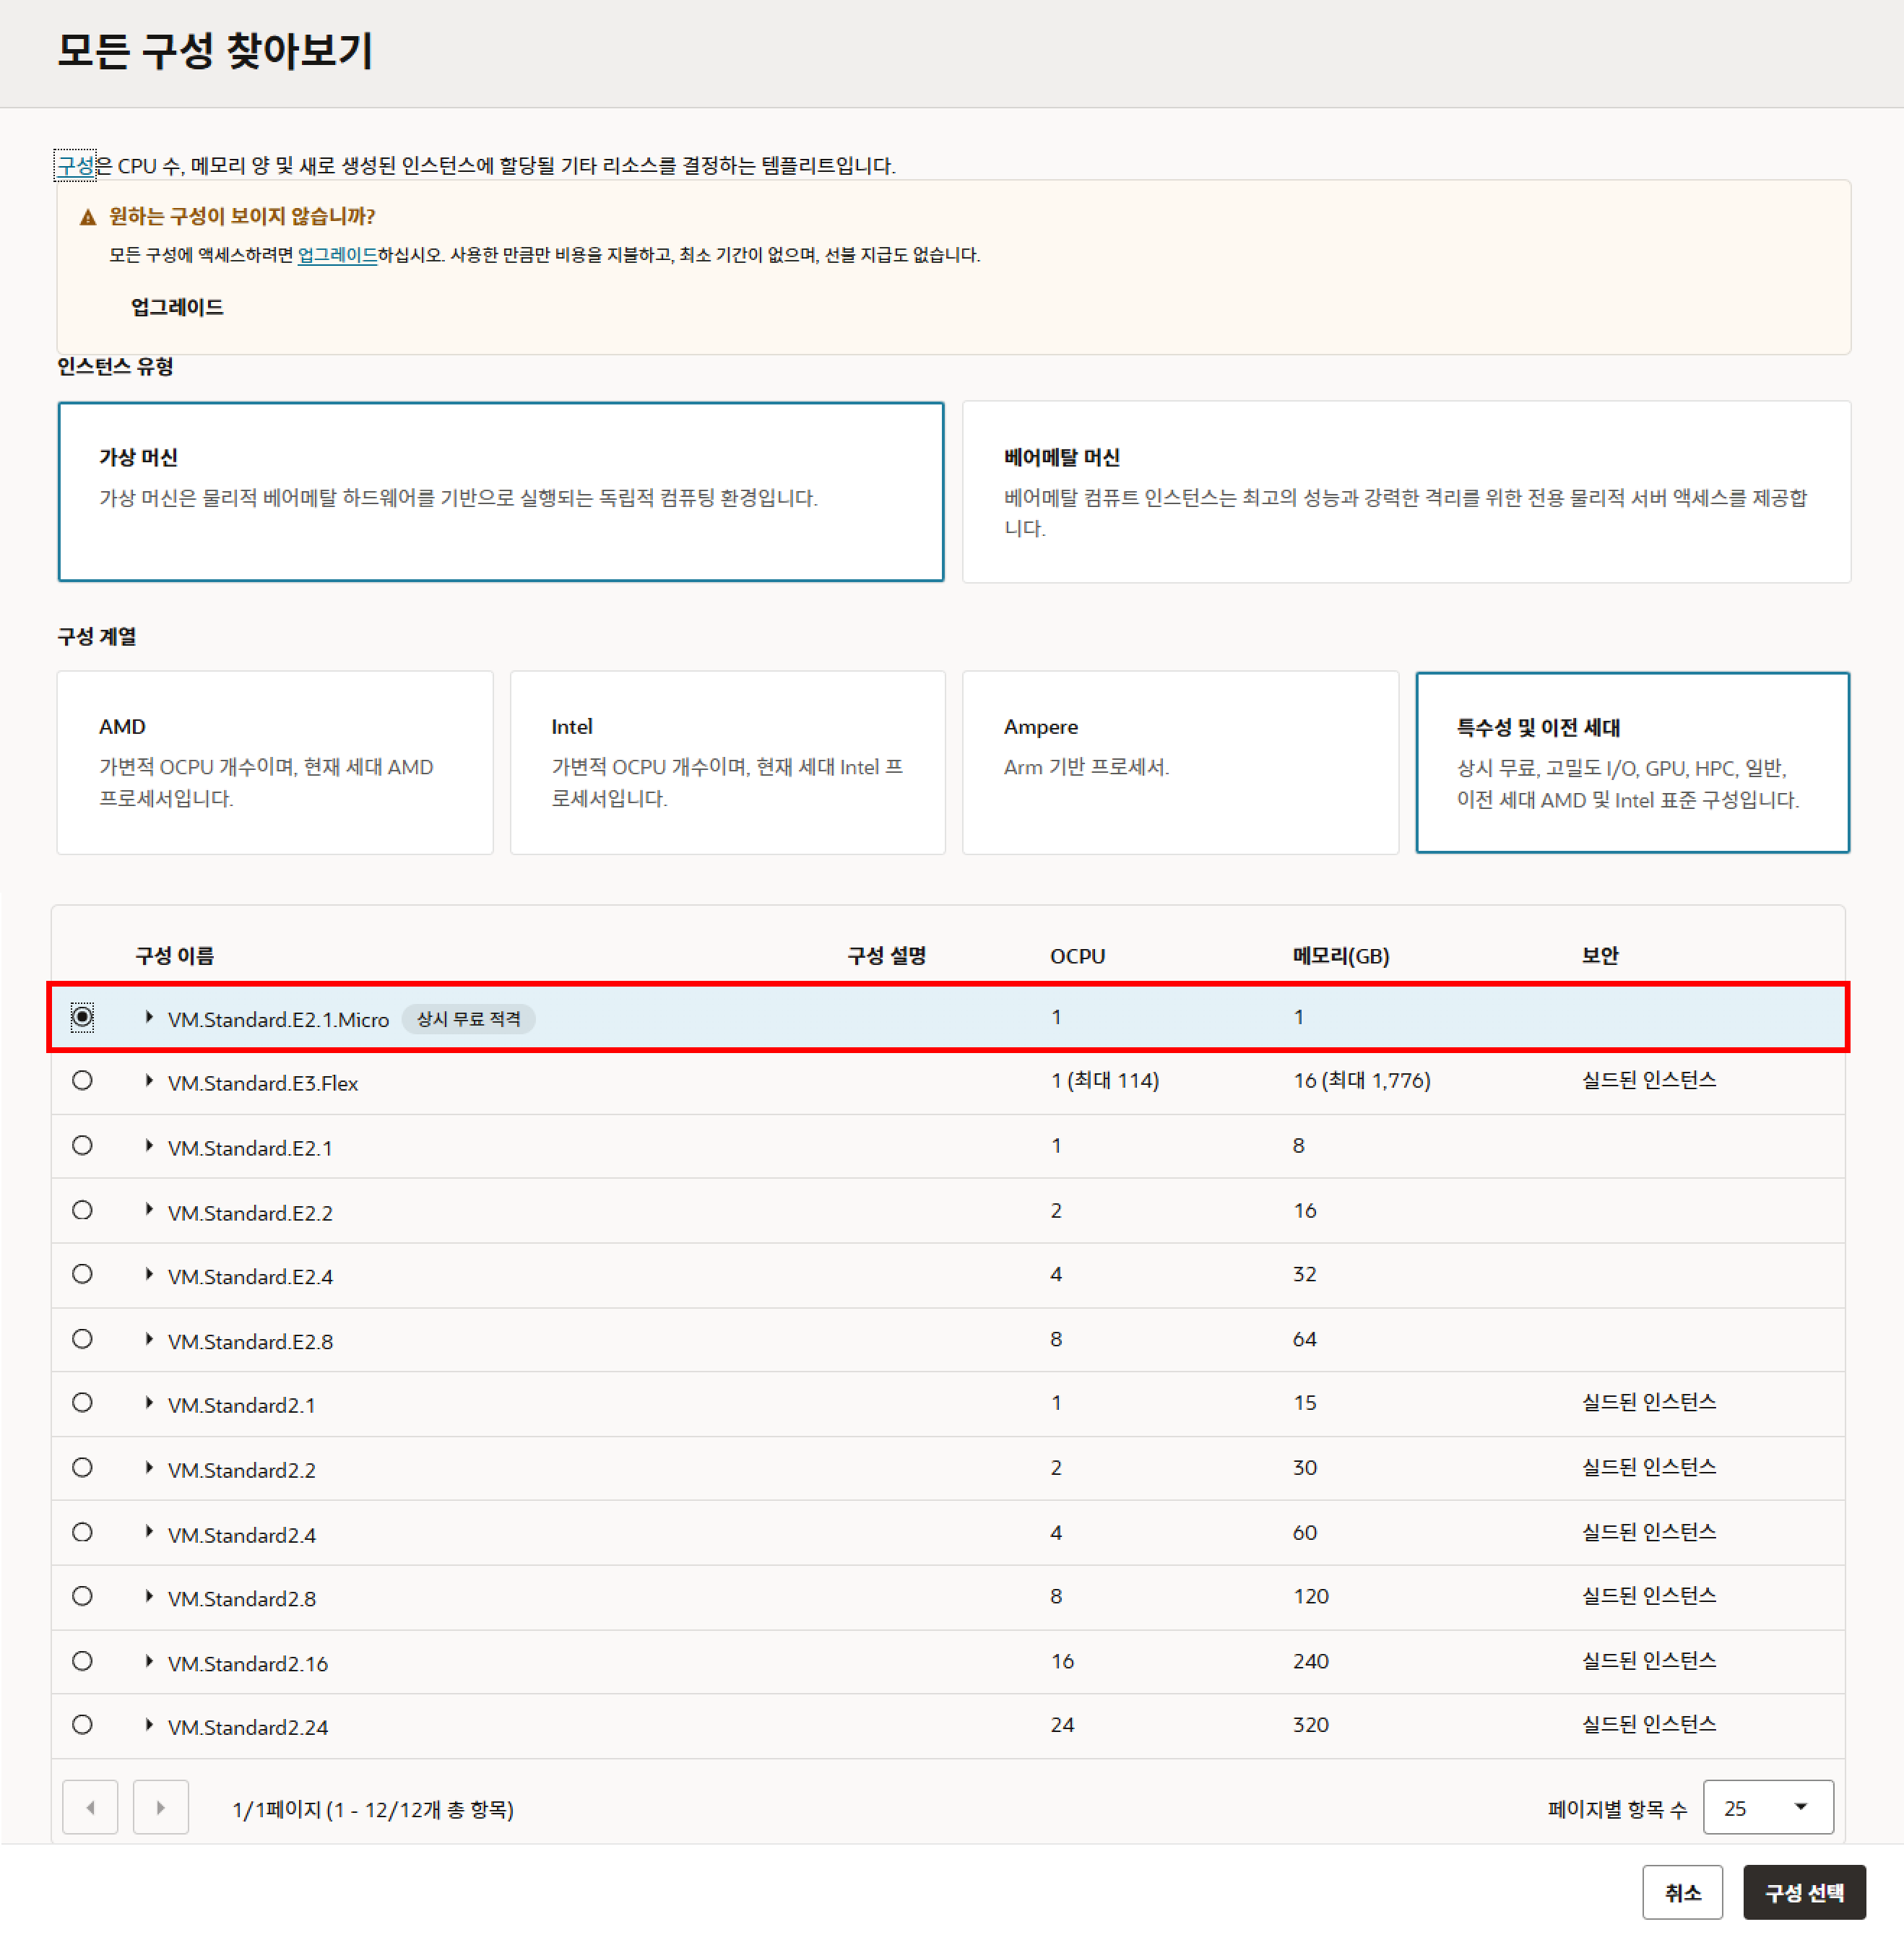Choose Bare Metal Machine instance type

tap(1405, 492)
